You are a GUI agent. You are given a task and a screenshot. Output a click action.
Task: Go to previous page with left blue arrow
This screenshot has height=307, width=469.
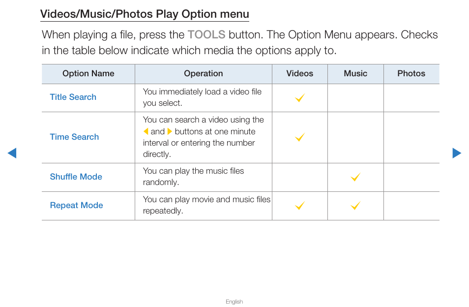coord(12,153)
